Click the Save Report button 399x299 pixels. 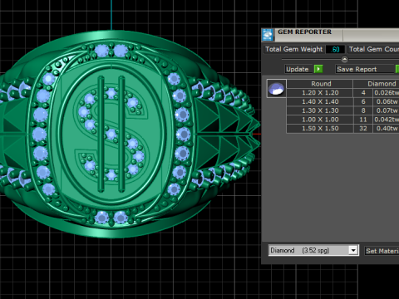[365, 69]
